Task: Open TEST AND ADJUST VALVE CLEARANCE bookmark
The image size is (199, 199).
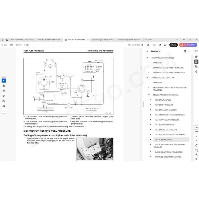Action: [169, 115]
